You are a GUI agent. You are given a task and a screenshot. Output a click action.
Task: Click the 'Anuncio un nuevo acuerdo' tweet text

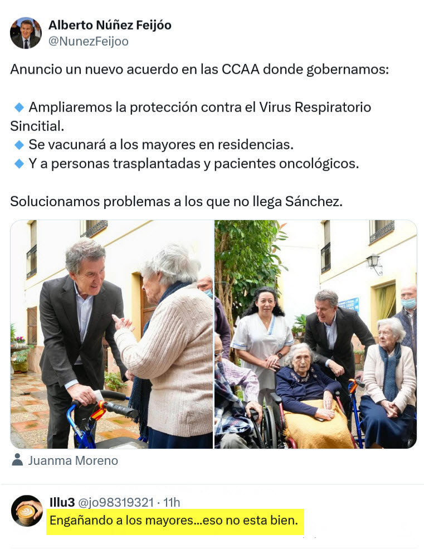(x=199, y=69)
